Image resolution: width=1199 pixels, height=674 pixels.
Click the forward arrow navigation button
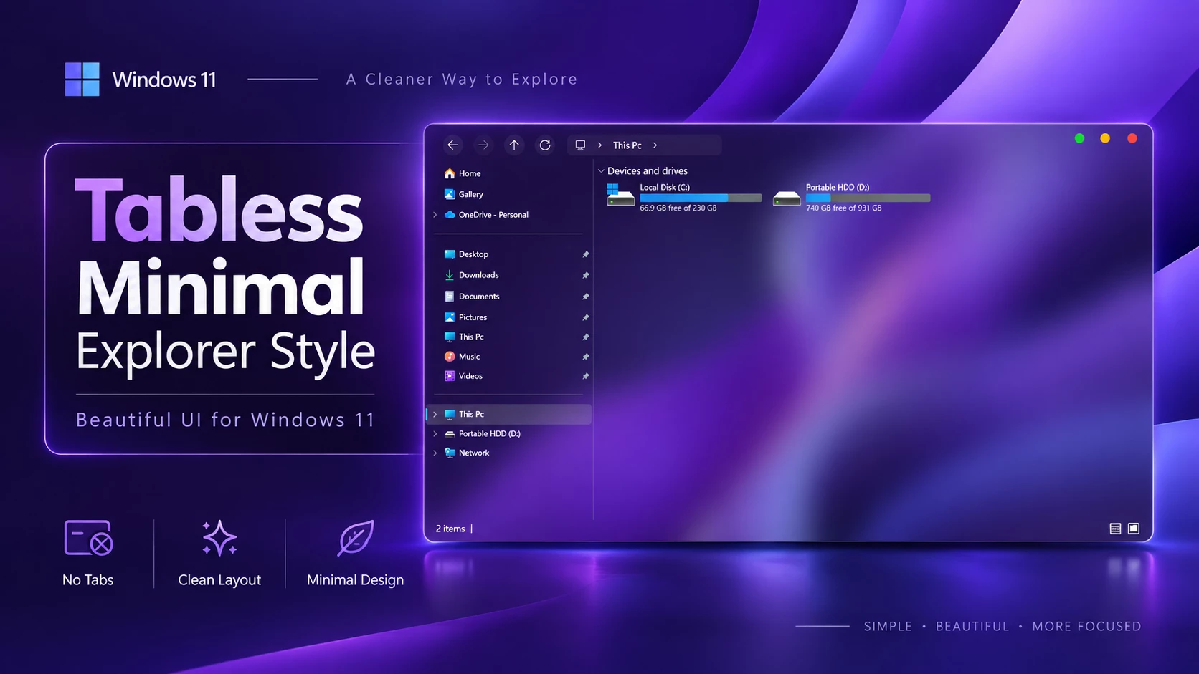(x=483, y=145)
